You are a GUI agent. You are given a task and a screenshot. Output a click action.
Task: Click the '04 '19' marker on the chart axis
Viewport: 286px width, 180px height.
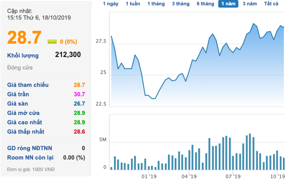(189, 176)
